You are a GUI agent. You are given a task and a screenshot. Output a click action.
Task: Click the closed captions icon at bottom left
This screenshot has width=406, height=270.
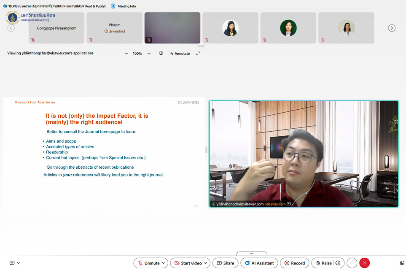pyautogui.click(x=12, y=263)
